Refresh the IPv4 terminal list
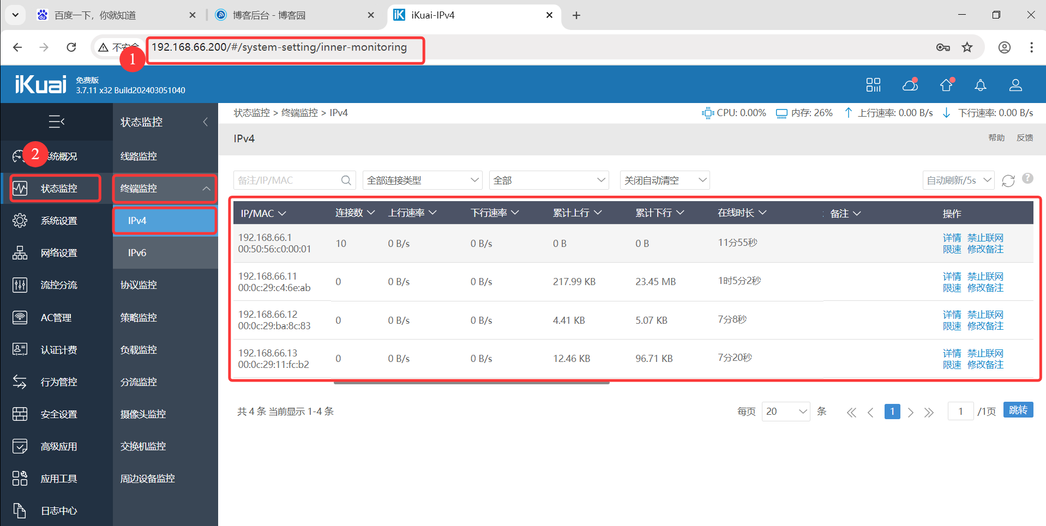The width and height of the screenshot is (1046, 526). tap(1008, 180)
